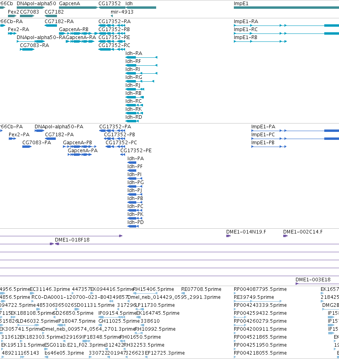Select the small mir-4913 arrow glyph
339x359 pixels.
point(112,16)
